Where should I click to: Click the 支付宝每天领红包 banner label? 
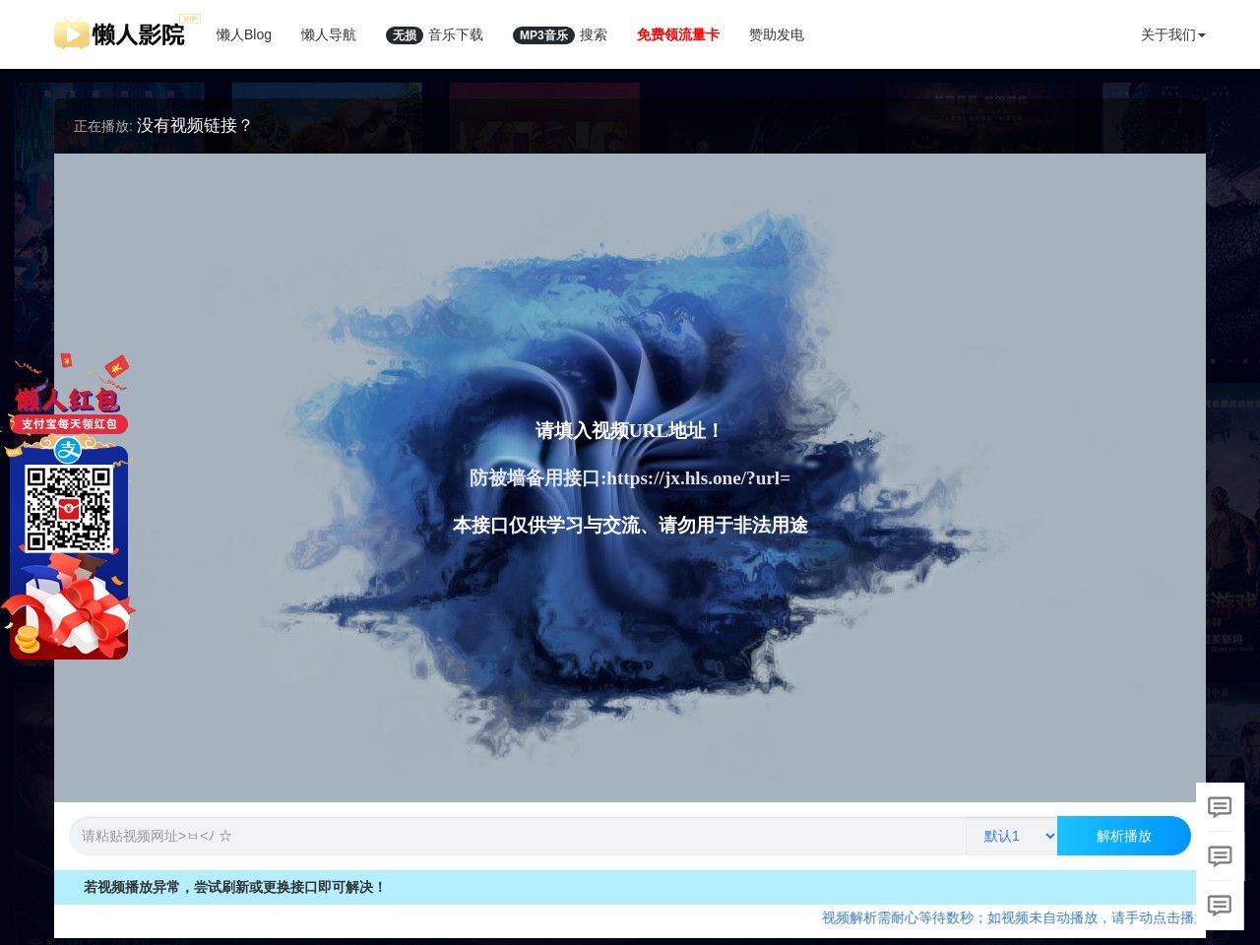pos(69,424)
